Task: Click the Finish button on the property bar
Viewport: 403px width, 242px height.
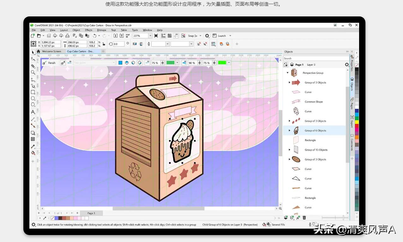Action: pos(51,63)
